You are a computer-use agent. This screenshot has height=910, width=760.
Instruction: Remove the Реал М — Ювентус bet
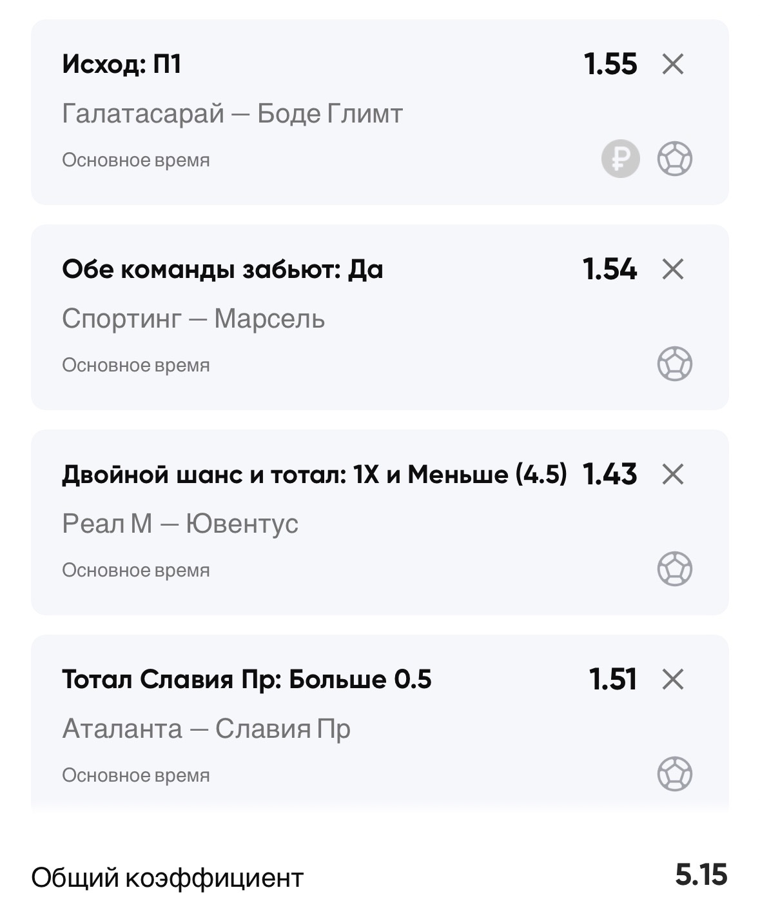point(672,475)
